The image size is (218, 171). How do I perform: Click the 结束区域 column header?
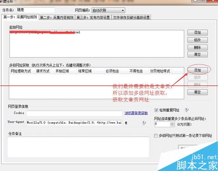click(89, 71)
